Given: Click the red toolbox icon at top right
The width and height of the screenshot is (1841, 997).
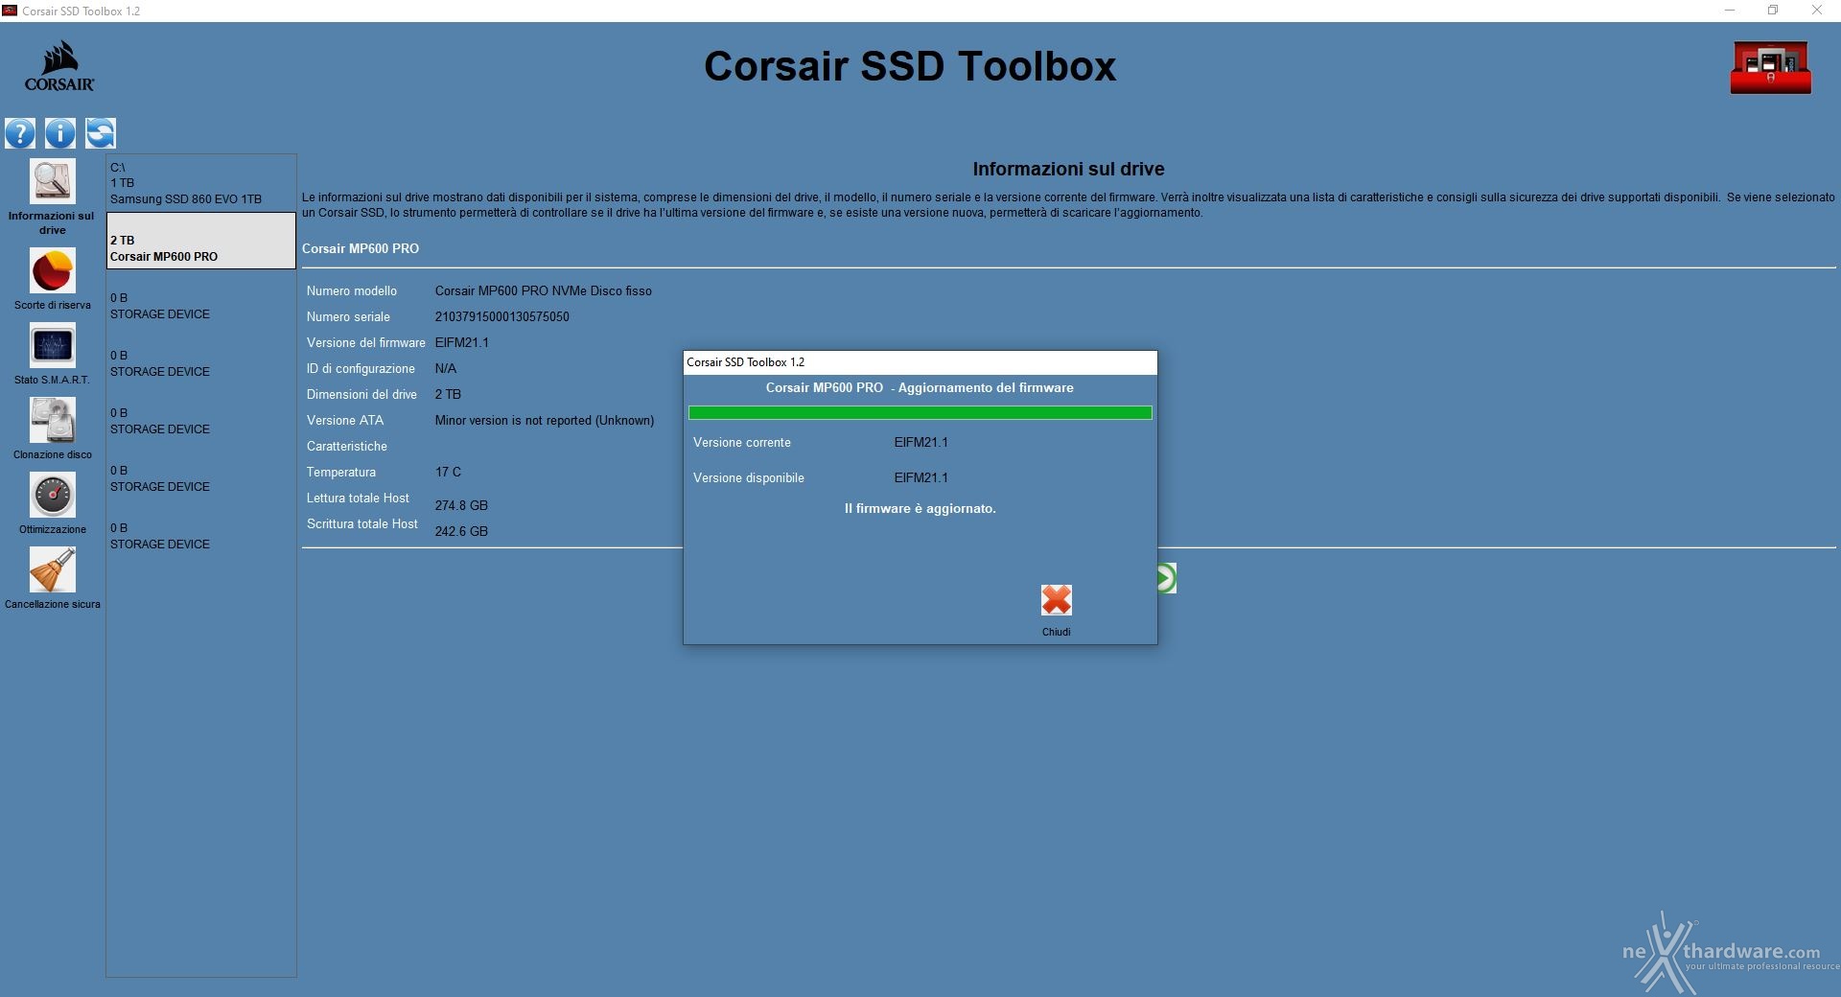Looking at the screenshot, I should click(1770, 67).
